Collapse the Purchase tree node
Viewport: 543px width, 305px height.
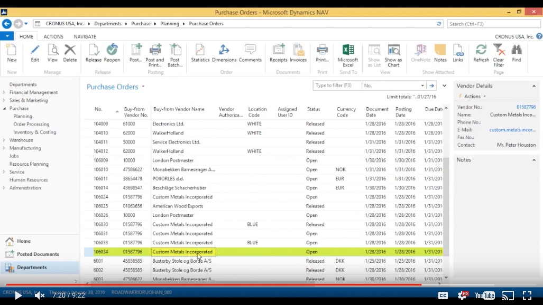coord(4,108)
